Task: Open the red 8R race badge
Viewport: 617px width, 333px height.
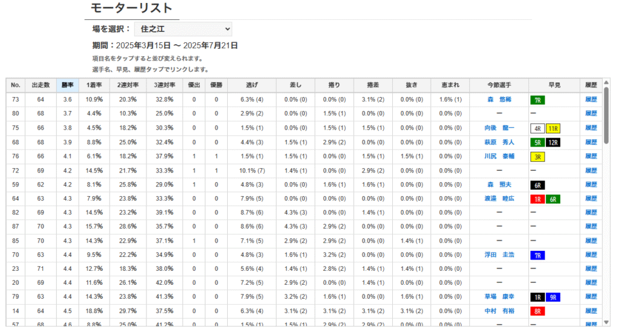Action: [x=537, y=311]
